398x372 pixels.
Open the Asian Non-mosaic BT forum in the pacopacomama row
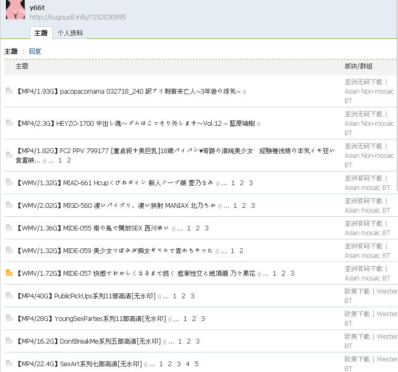pos(369,91)
